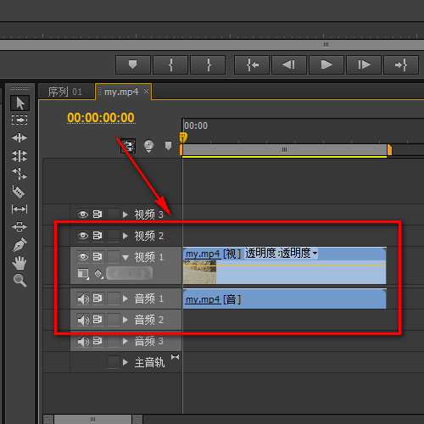The height and width of the screenshot is (424, 424).
Task: Select the my.mp4 [音] audio clip
Action: pos(284,298)
